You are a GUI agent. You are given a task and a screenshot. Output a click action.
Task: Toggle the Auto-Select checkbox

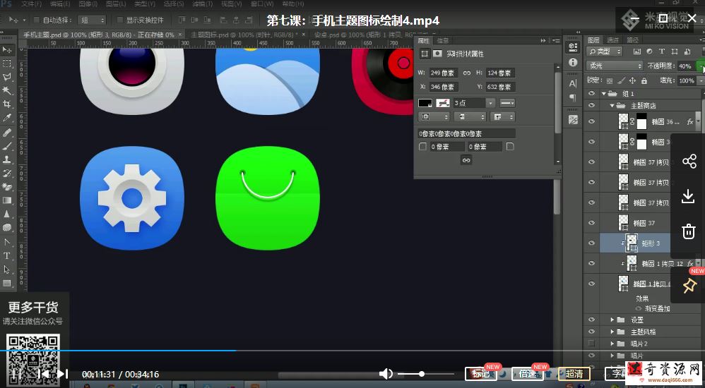tap(35, 20)
